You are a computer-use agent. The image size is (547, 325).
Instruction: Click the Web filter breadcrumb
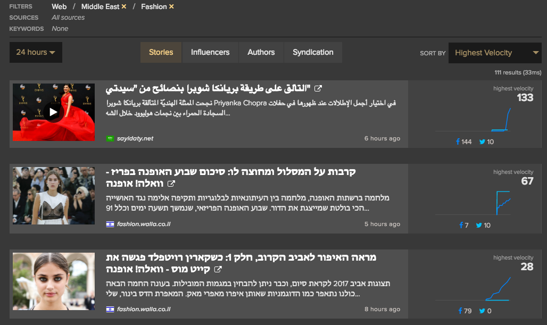tap(59, 7)
